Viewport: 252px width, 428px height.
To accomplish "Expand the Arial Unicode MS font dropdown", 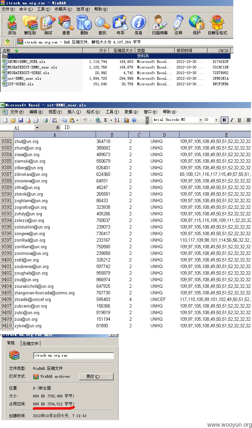I will point(200,120).
